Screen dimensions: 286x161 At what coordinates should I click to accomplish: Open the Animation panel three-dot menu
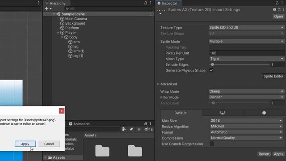point(151,123)
